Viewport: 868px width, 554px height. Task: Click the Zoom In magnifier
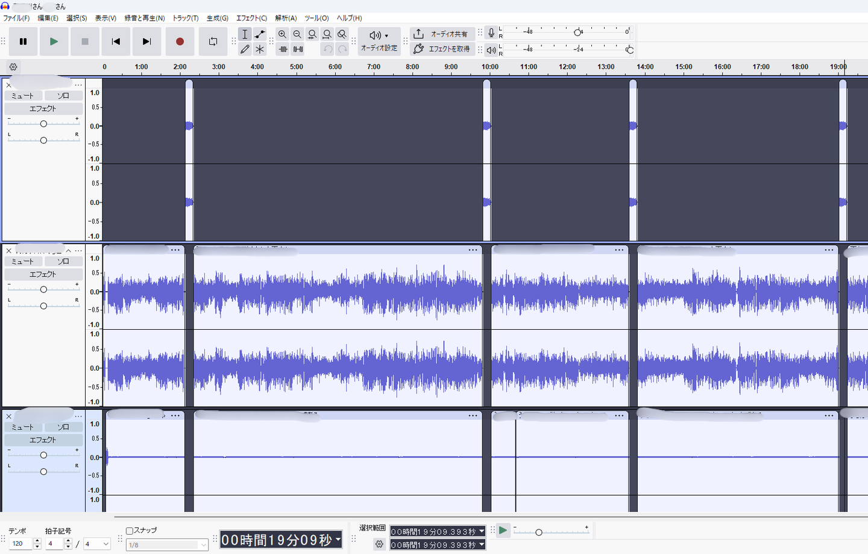tap(282, 34)
